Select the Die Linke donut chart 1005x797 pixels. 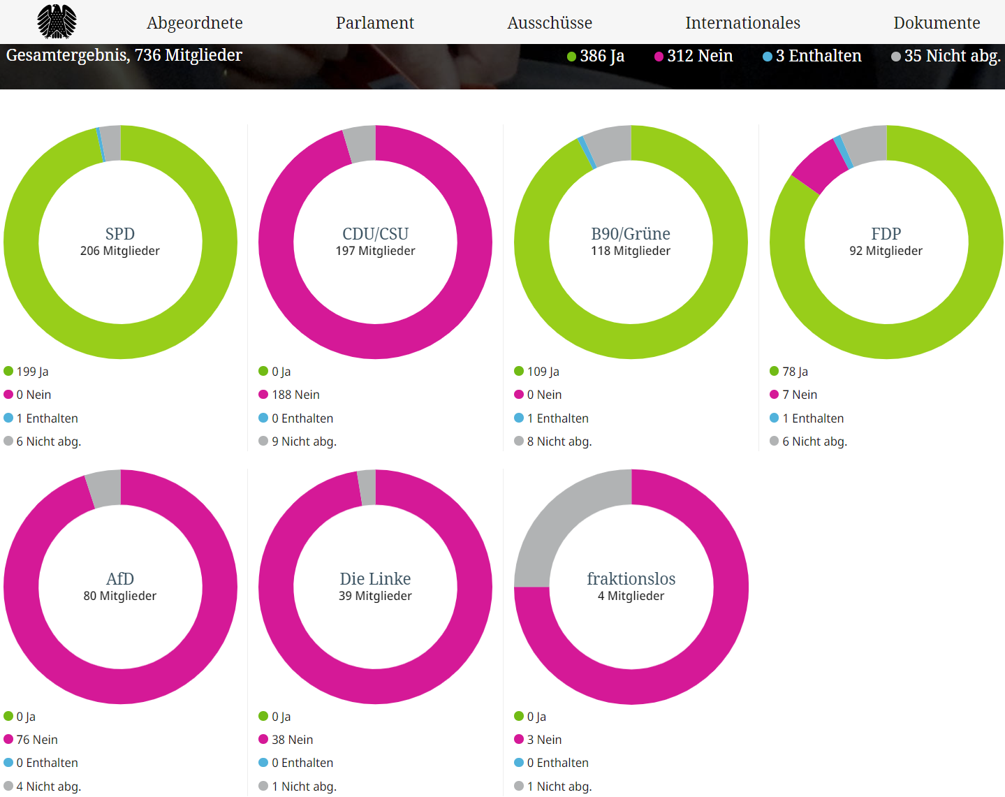click(x=376, y=587)
